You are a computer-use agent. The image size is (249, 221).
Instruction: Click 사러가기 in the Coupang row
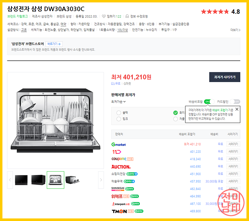coord(233,159)
